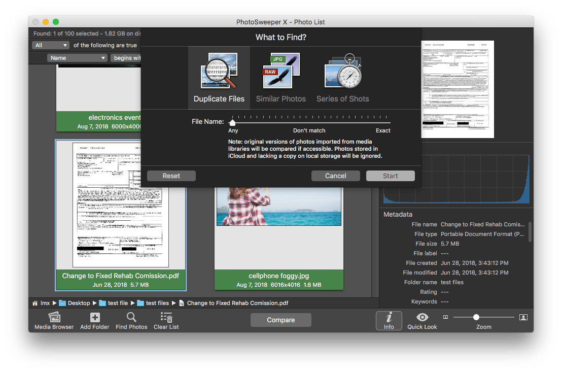This screenshot has width=562, height=373.
Task: Click the Add Folder icon
Action: coord(95,318)
